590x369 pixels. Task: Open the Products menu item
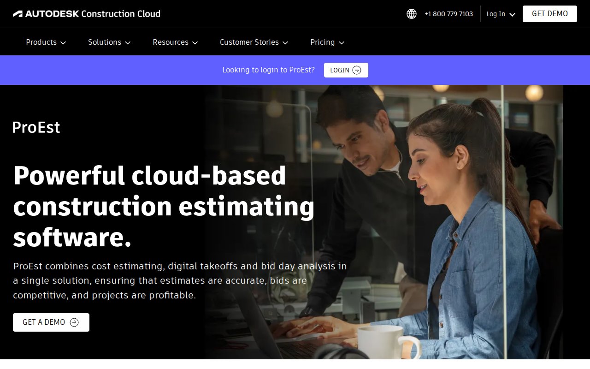coord(41,42)
